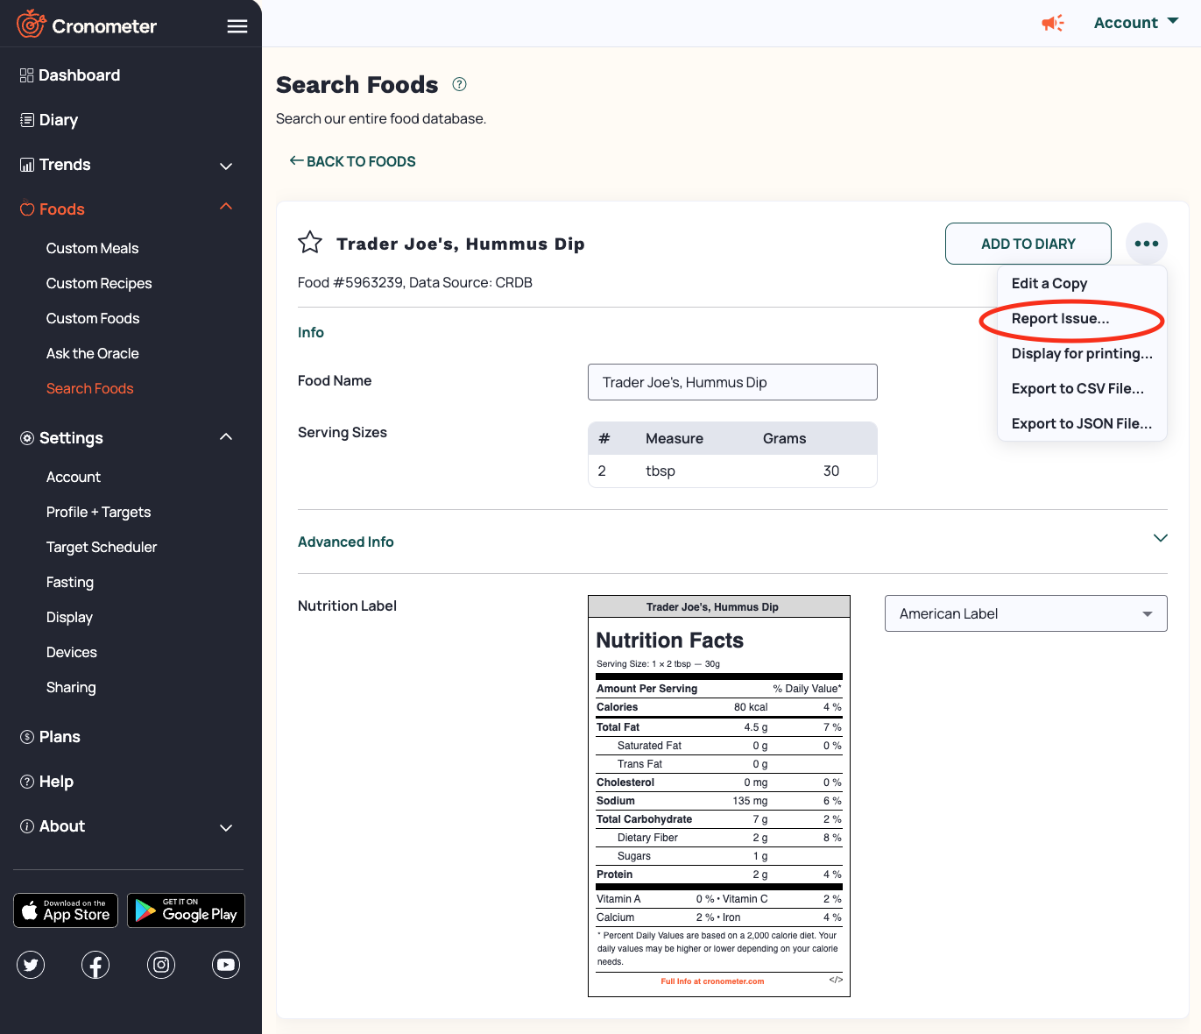Click the Dashboard grid icon

tap(27, 75)
